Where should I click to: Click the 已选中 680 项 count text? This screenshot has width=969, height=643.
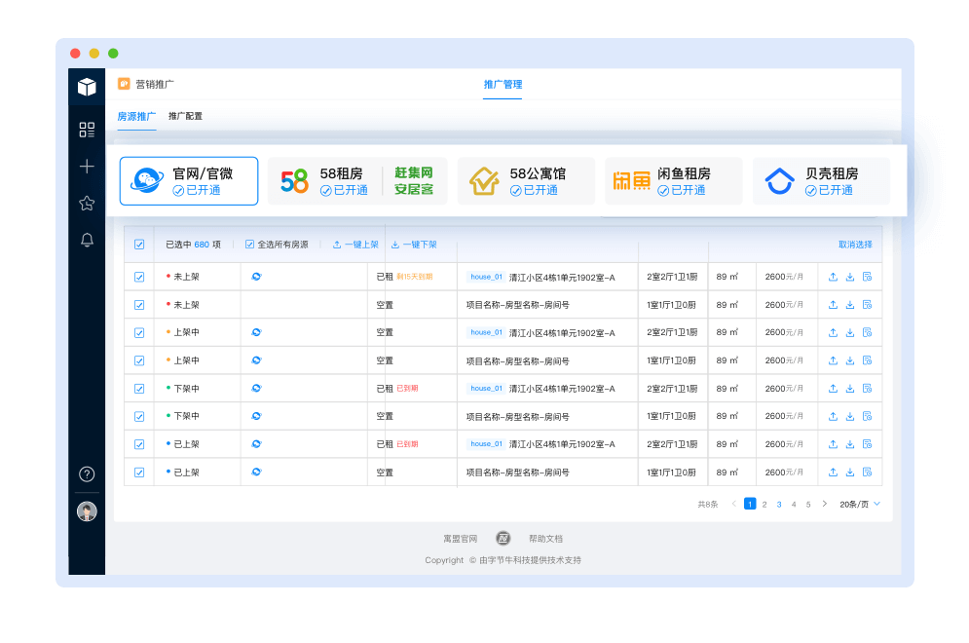[193, 245]
